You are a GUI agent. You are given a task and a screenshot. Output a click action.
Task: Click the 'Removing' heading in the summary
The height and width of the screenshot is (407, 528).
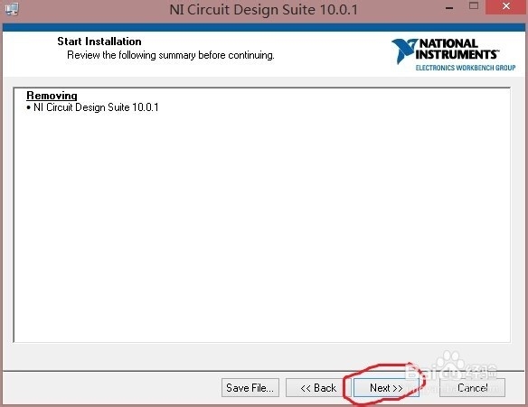coord(52,96)
